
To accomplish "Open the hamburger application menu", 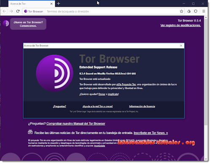I will click(203, 11).
